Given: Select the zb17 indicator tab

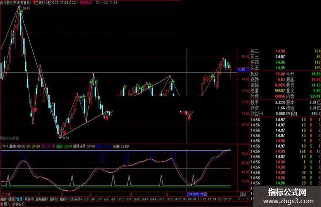Looking at the screenshot, I should click(177, 199).
